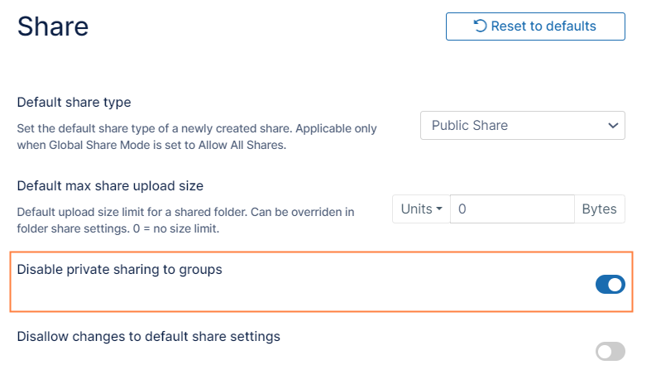The width and height of the screenshot is (656, 384).
Task: Click the chevron arrow of the share type selector
Action: pos(613,126)
